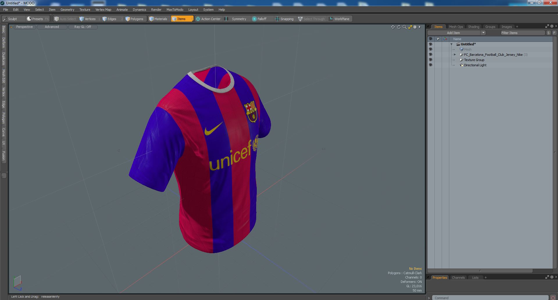This screenshot has height=300, width=558.
Task: Open the Action Center options
Action: (209, 19)
